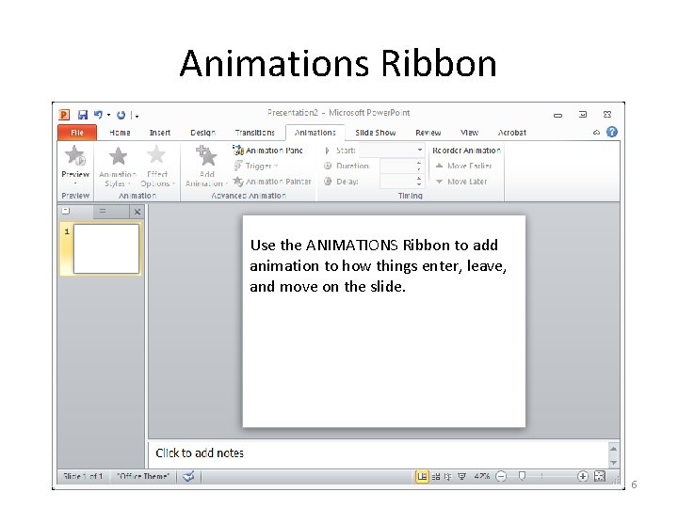Switch to Reading View icon
Screen dimensions: 678x508
pos(448,476)
